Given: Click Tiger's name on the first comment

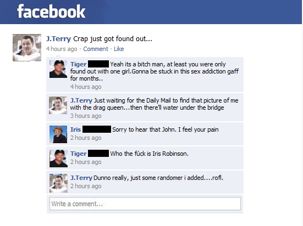Looking at the screenshot, I should (x=78, y=64).
